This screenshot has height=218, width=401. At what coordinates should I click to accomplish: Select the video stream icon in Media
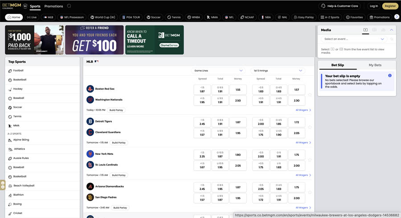(x=365, y=30)
